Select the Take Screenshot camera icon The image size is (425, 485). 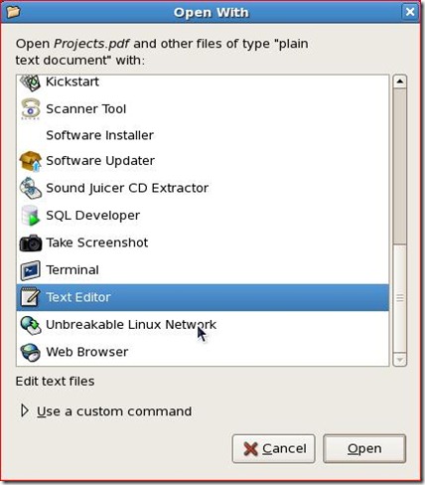pyautogui.click(x=30, y=242)
